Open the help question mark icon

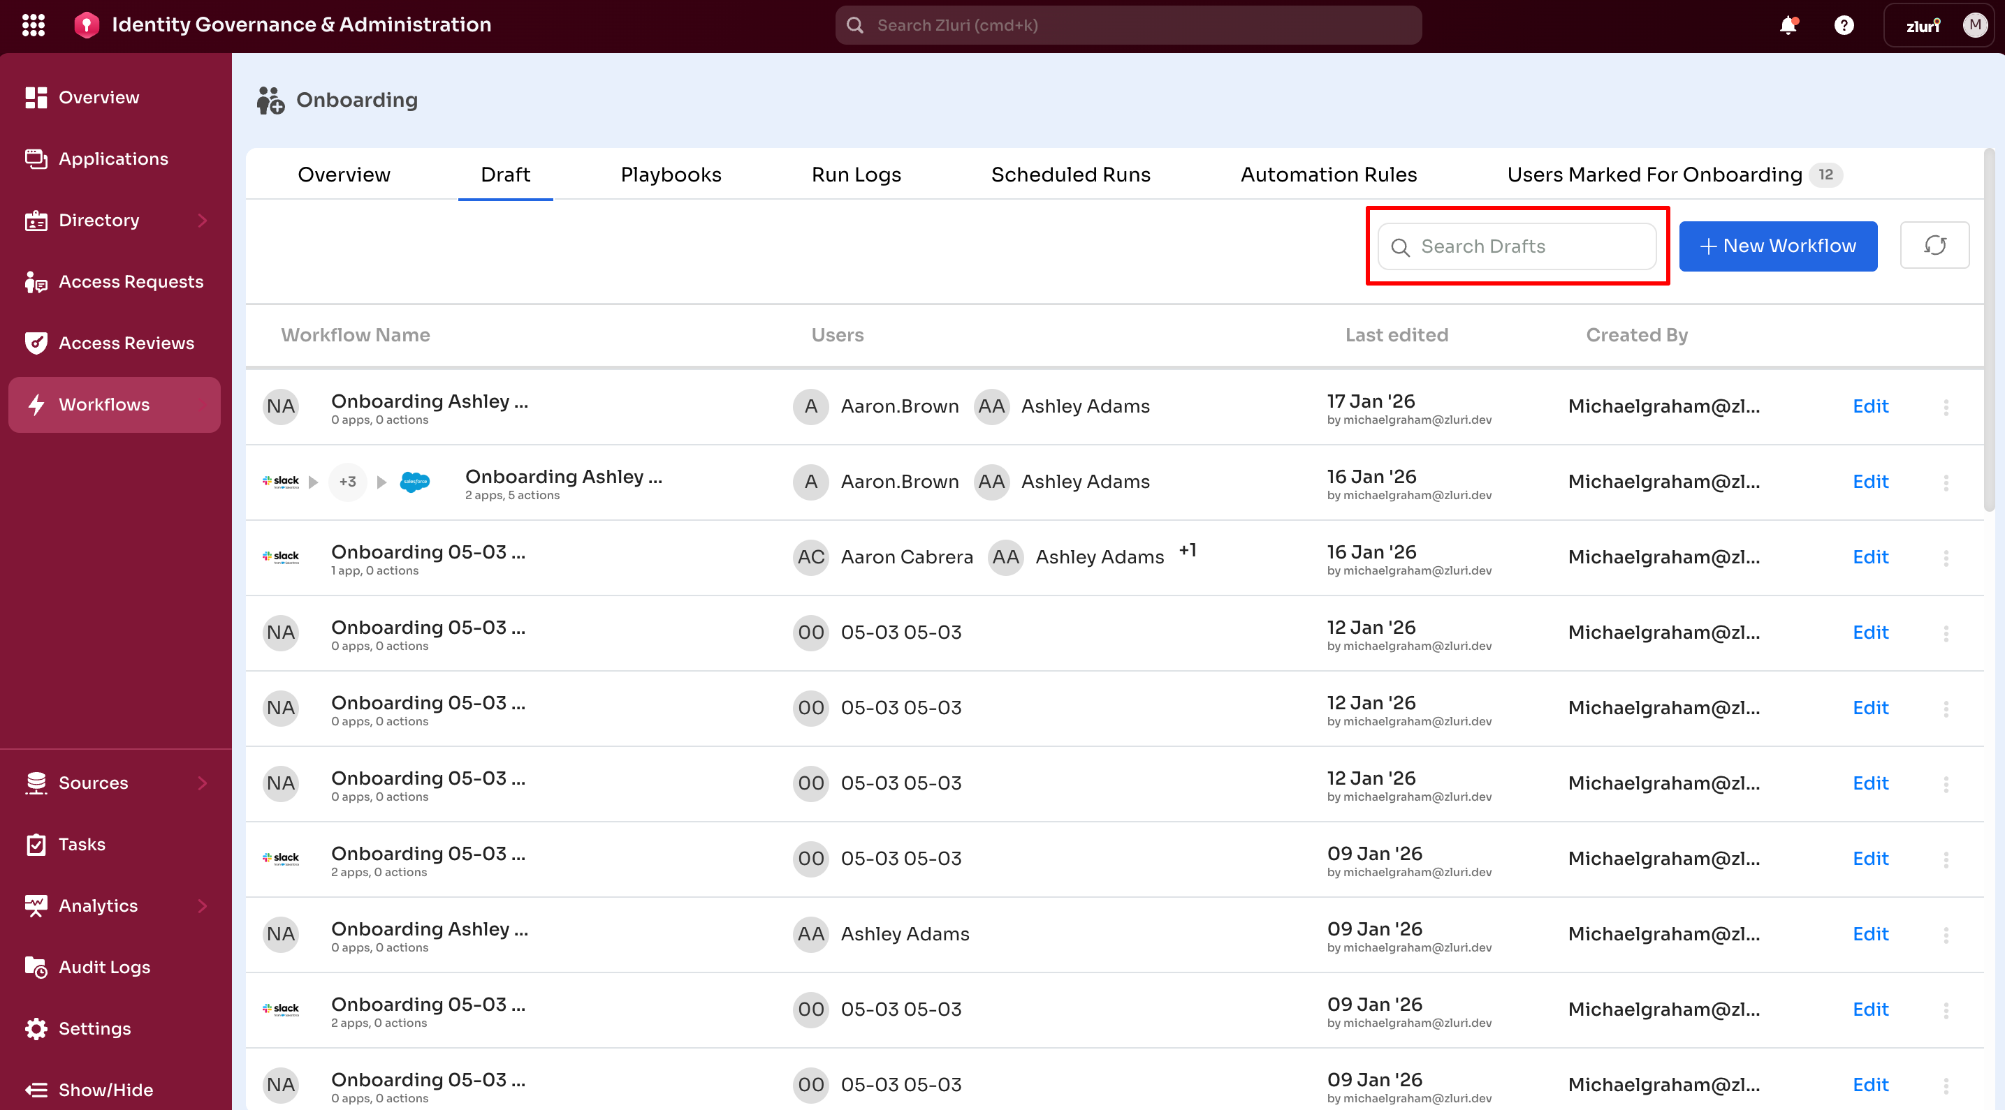1843,25
